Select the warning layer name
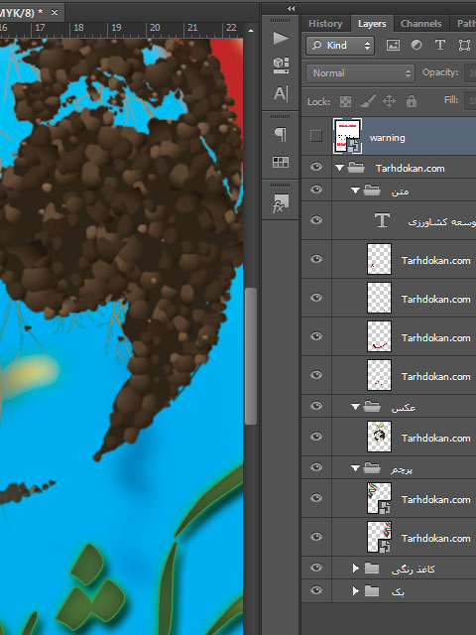The image size is (476, 635). pyautogui.click(x=387, y=138)
